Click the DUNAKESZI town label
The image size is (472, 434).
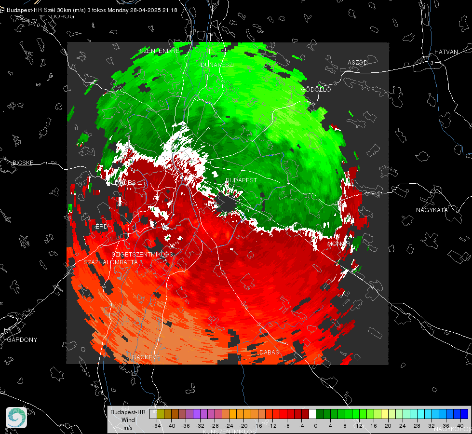coord(217,65)
